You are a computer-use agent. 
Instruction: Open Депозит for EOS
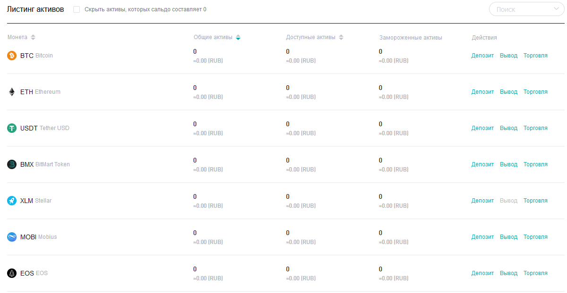pyautogui.click(x=482, y=273)
